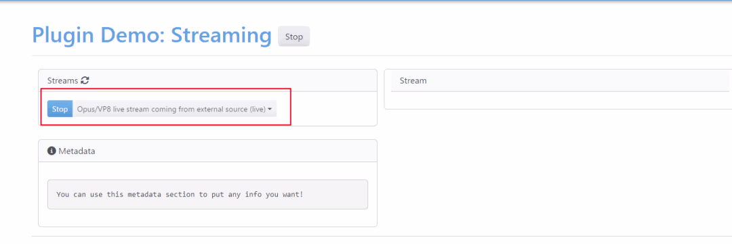Open the Opus/VP8 live stream dropdown
This screenshot has height=244, width=732.
[x=175, y=109]
